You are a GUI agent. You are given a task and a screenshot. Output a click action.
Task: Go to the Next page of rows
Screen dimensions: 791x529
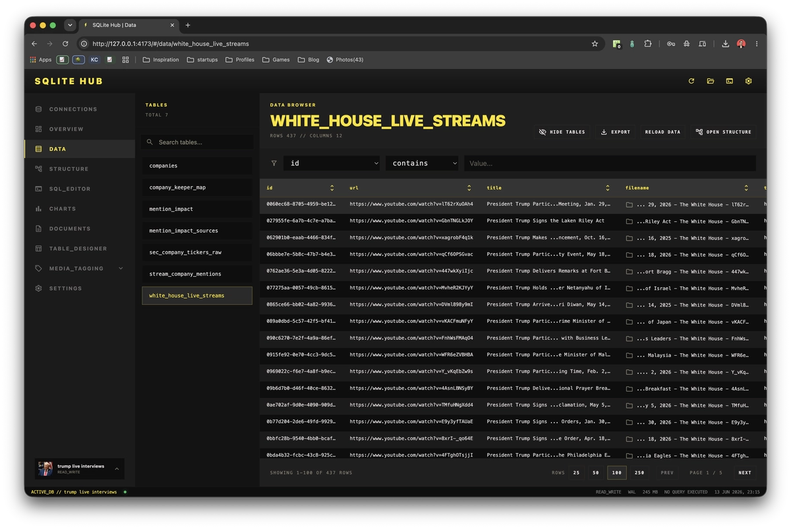click(x=745, y=472)
